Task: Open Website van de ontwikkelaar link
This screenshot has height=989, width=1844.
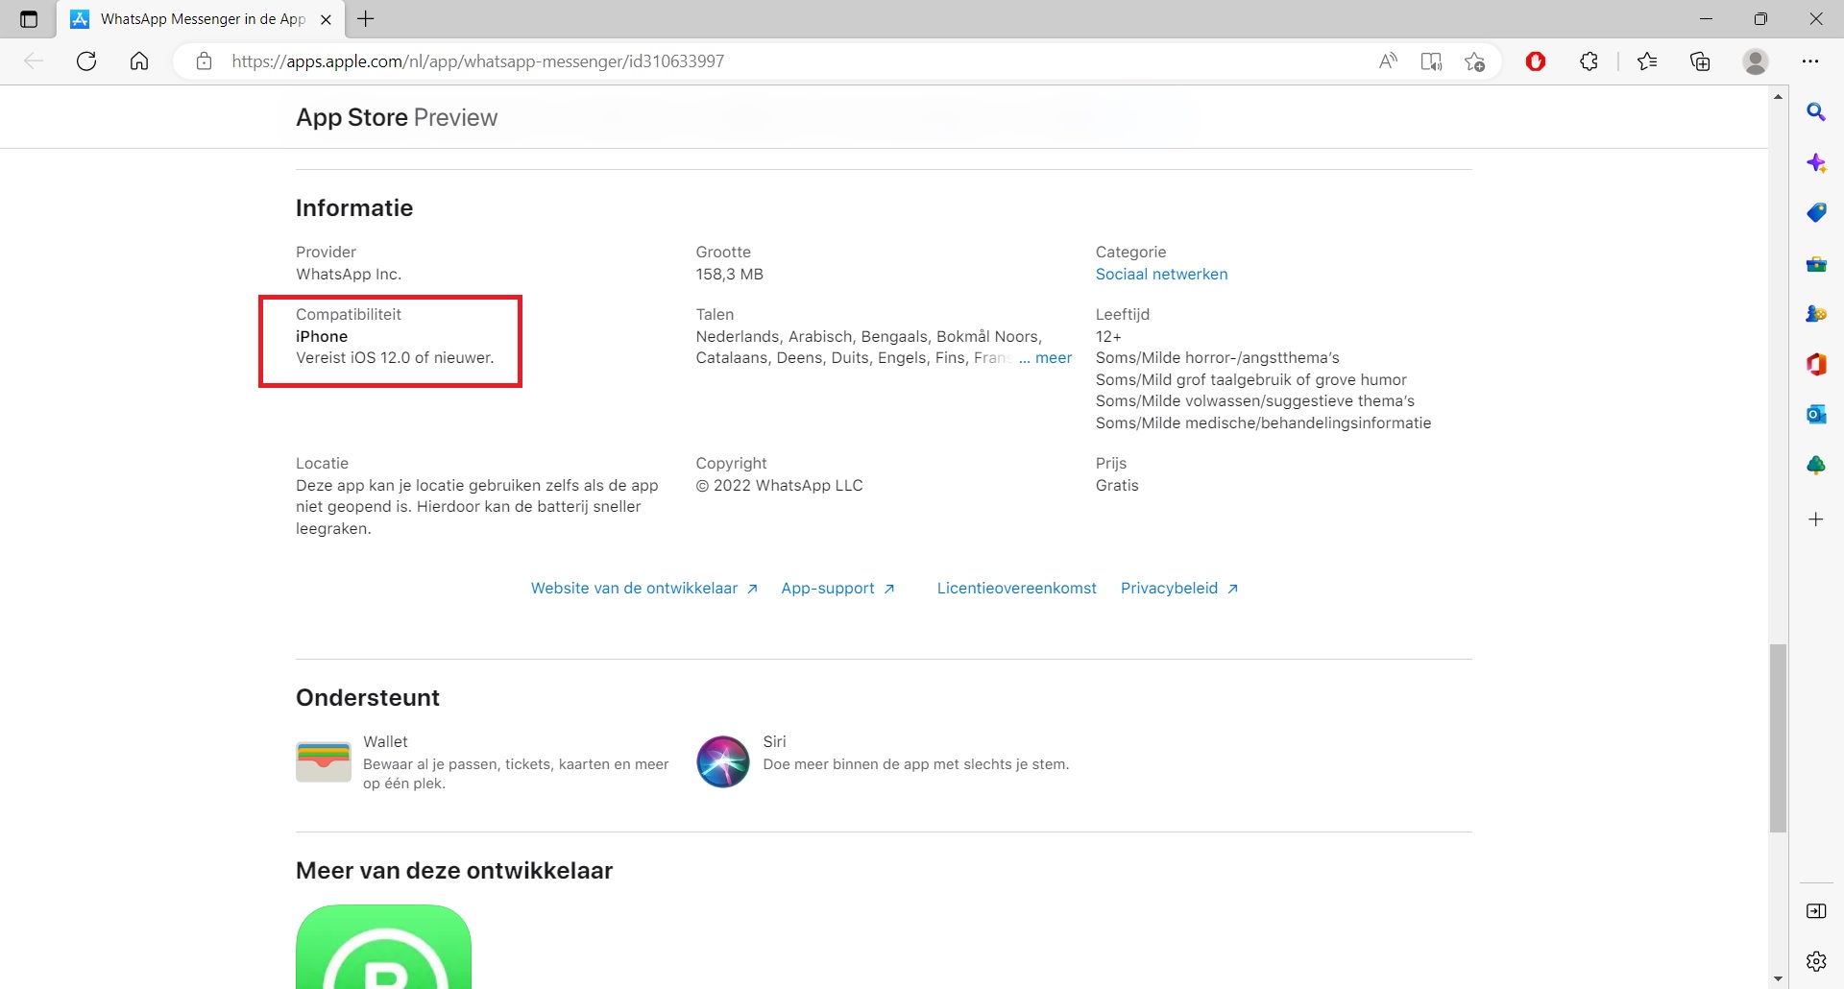Action: tap(644, 589)
